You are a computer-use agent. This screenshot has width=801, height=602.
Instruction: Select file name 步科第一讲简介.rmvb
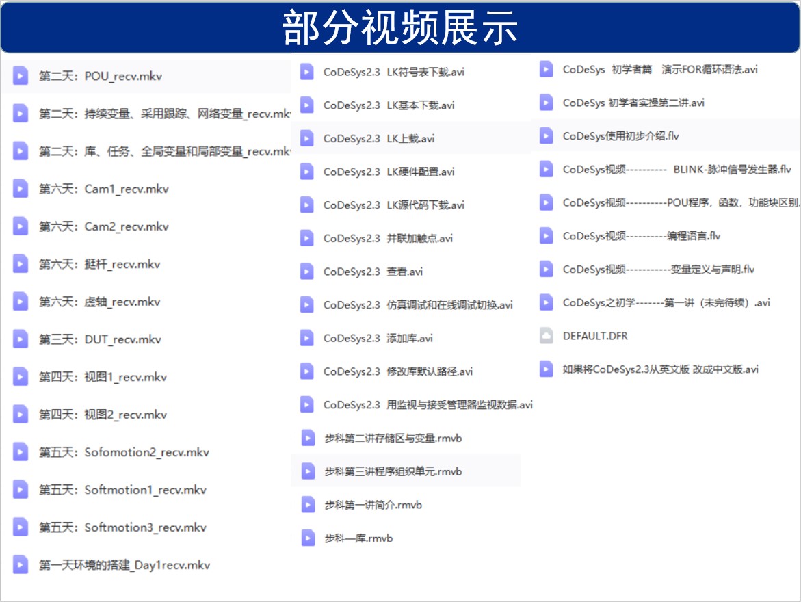[x=373, y=505]
